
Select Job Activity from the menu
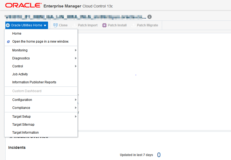(x=41, y=74)
